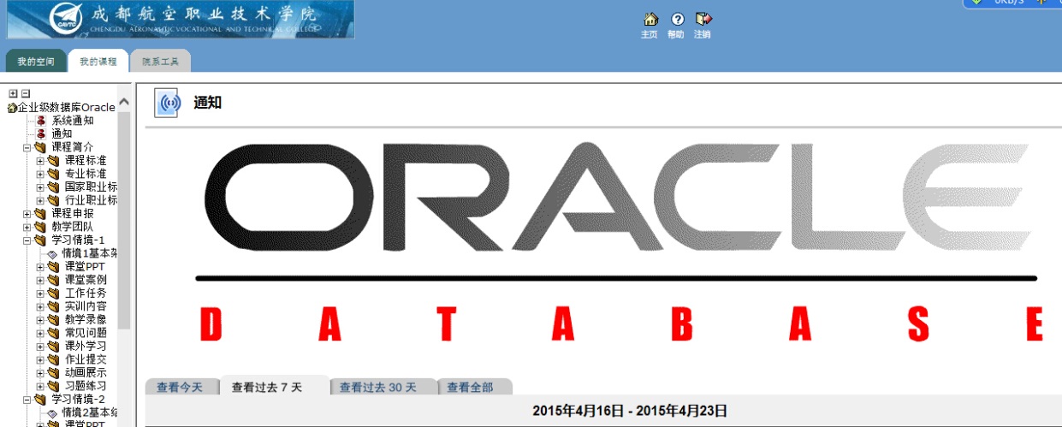Collapse the 学习情境-1 tree node

pyautogui.click(x=27, y=240)
